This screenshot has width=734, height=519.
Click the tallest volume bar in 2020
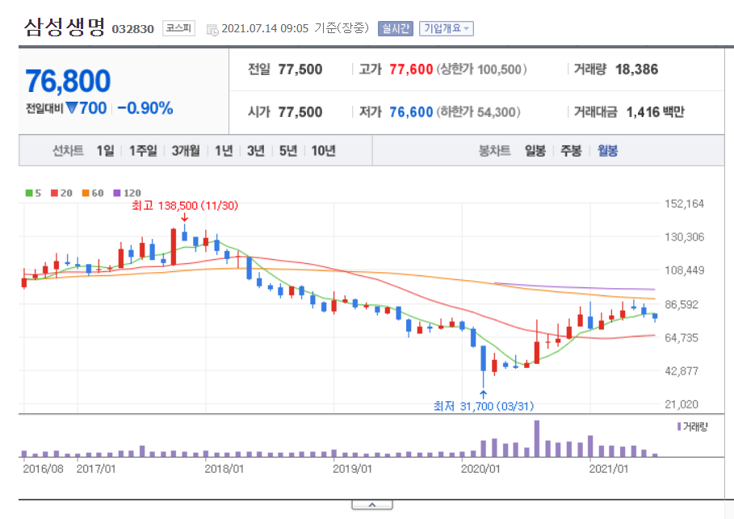click(x=536, y=438)
